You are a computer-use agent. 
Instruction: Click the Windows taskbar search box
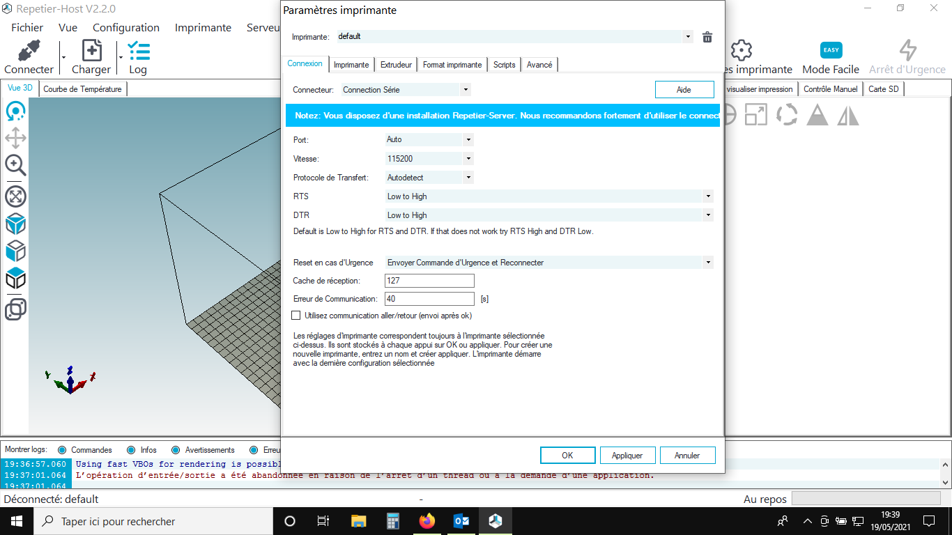153,521
